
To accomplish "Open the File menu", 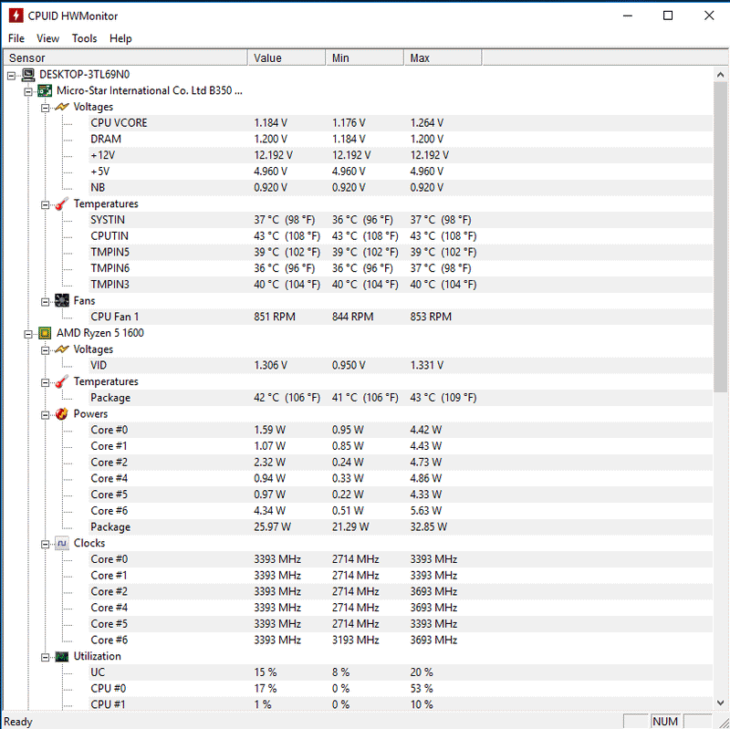I will pos(16,38).
